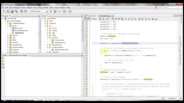
Task: Click the orange Undo arrow icon
Action: pos(22,11)
